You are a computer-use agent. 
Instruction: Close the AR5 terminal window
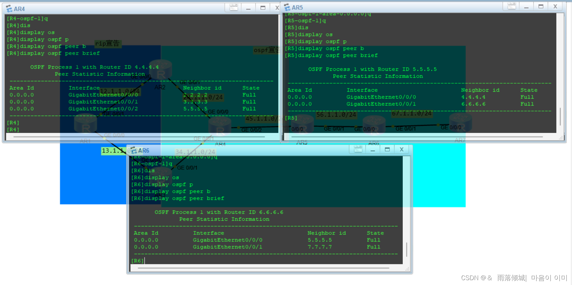coord(555,7)
